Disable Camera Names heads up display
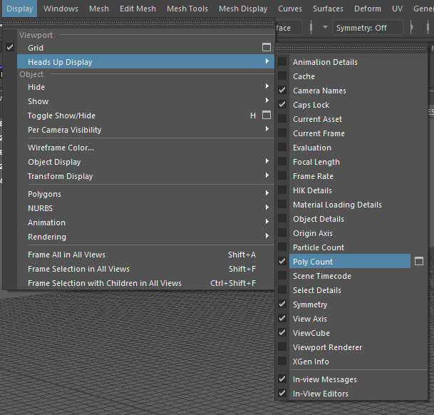Screen dimensions: 434x415 coord(283,91)
